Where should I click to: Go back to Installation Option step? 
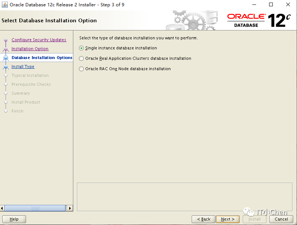point(30,49)
